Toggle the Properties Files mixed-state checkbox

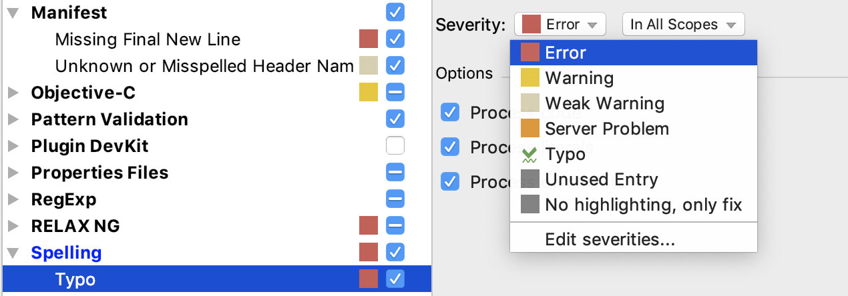tap(395, 173)
